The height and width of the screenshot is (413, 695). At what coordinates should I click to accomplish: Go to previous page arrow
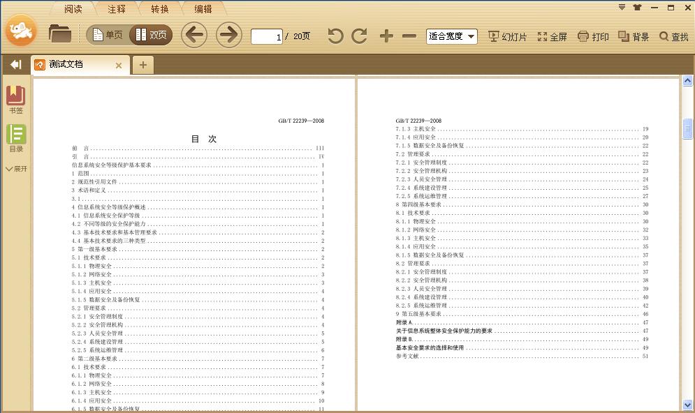coord(194,35)
